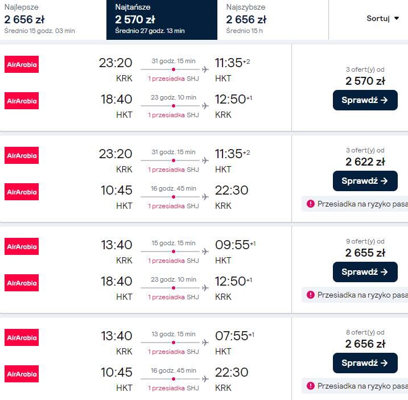
Task: Click the 1 przesiadka link on first 23:20 flight
Action: coord(166,79)
